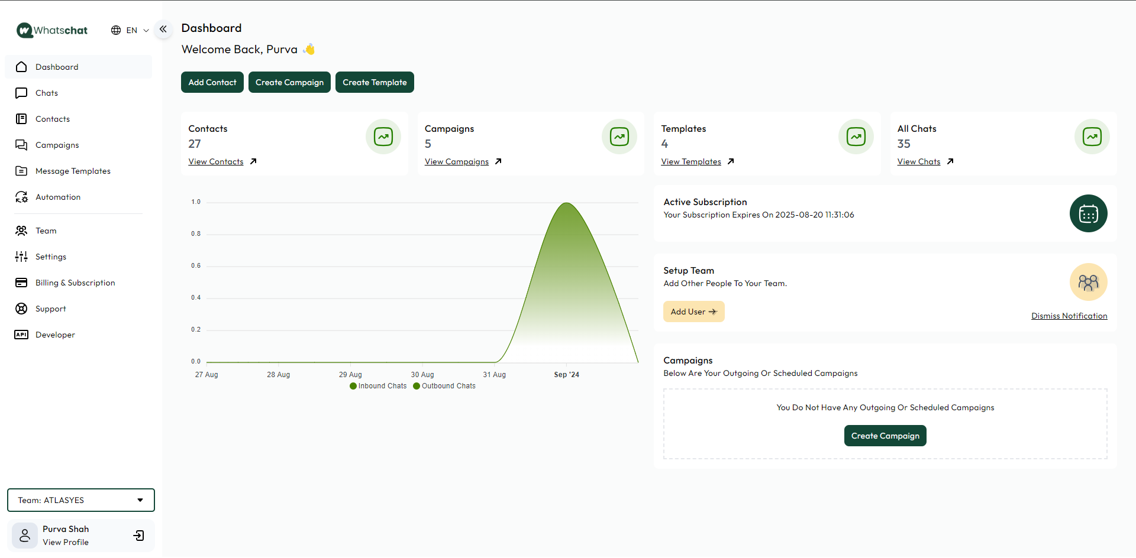Click Dismiss Notification link
This screenshot has height=558, width=1136.
[x=1069, y=316]
